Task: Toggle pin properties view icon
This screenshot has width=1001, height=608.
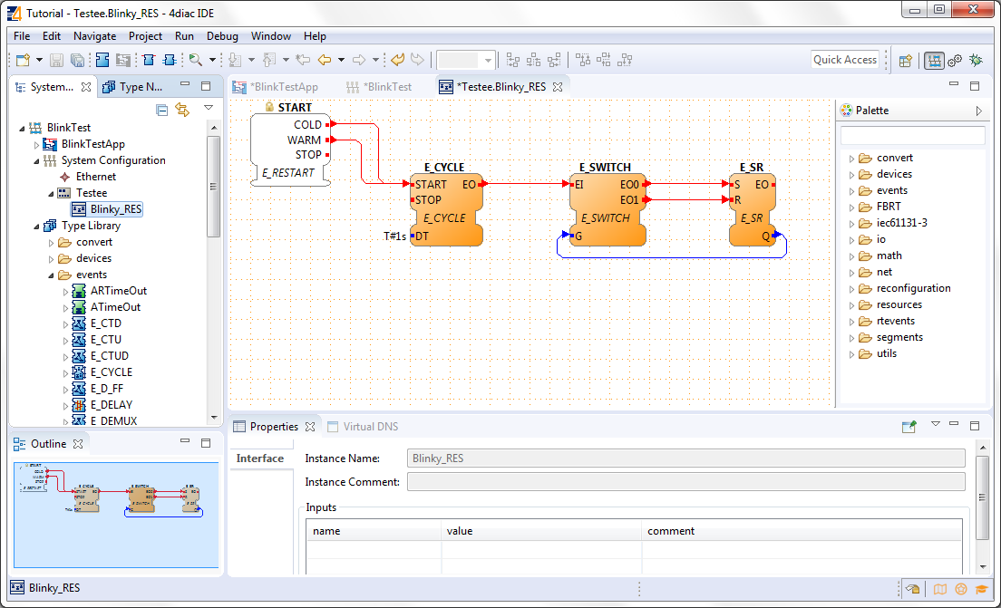Action: click(909, 426)
